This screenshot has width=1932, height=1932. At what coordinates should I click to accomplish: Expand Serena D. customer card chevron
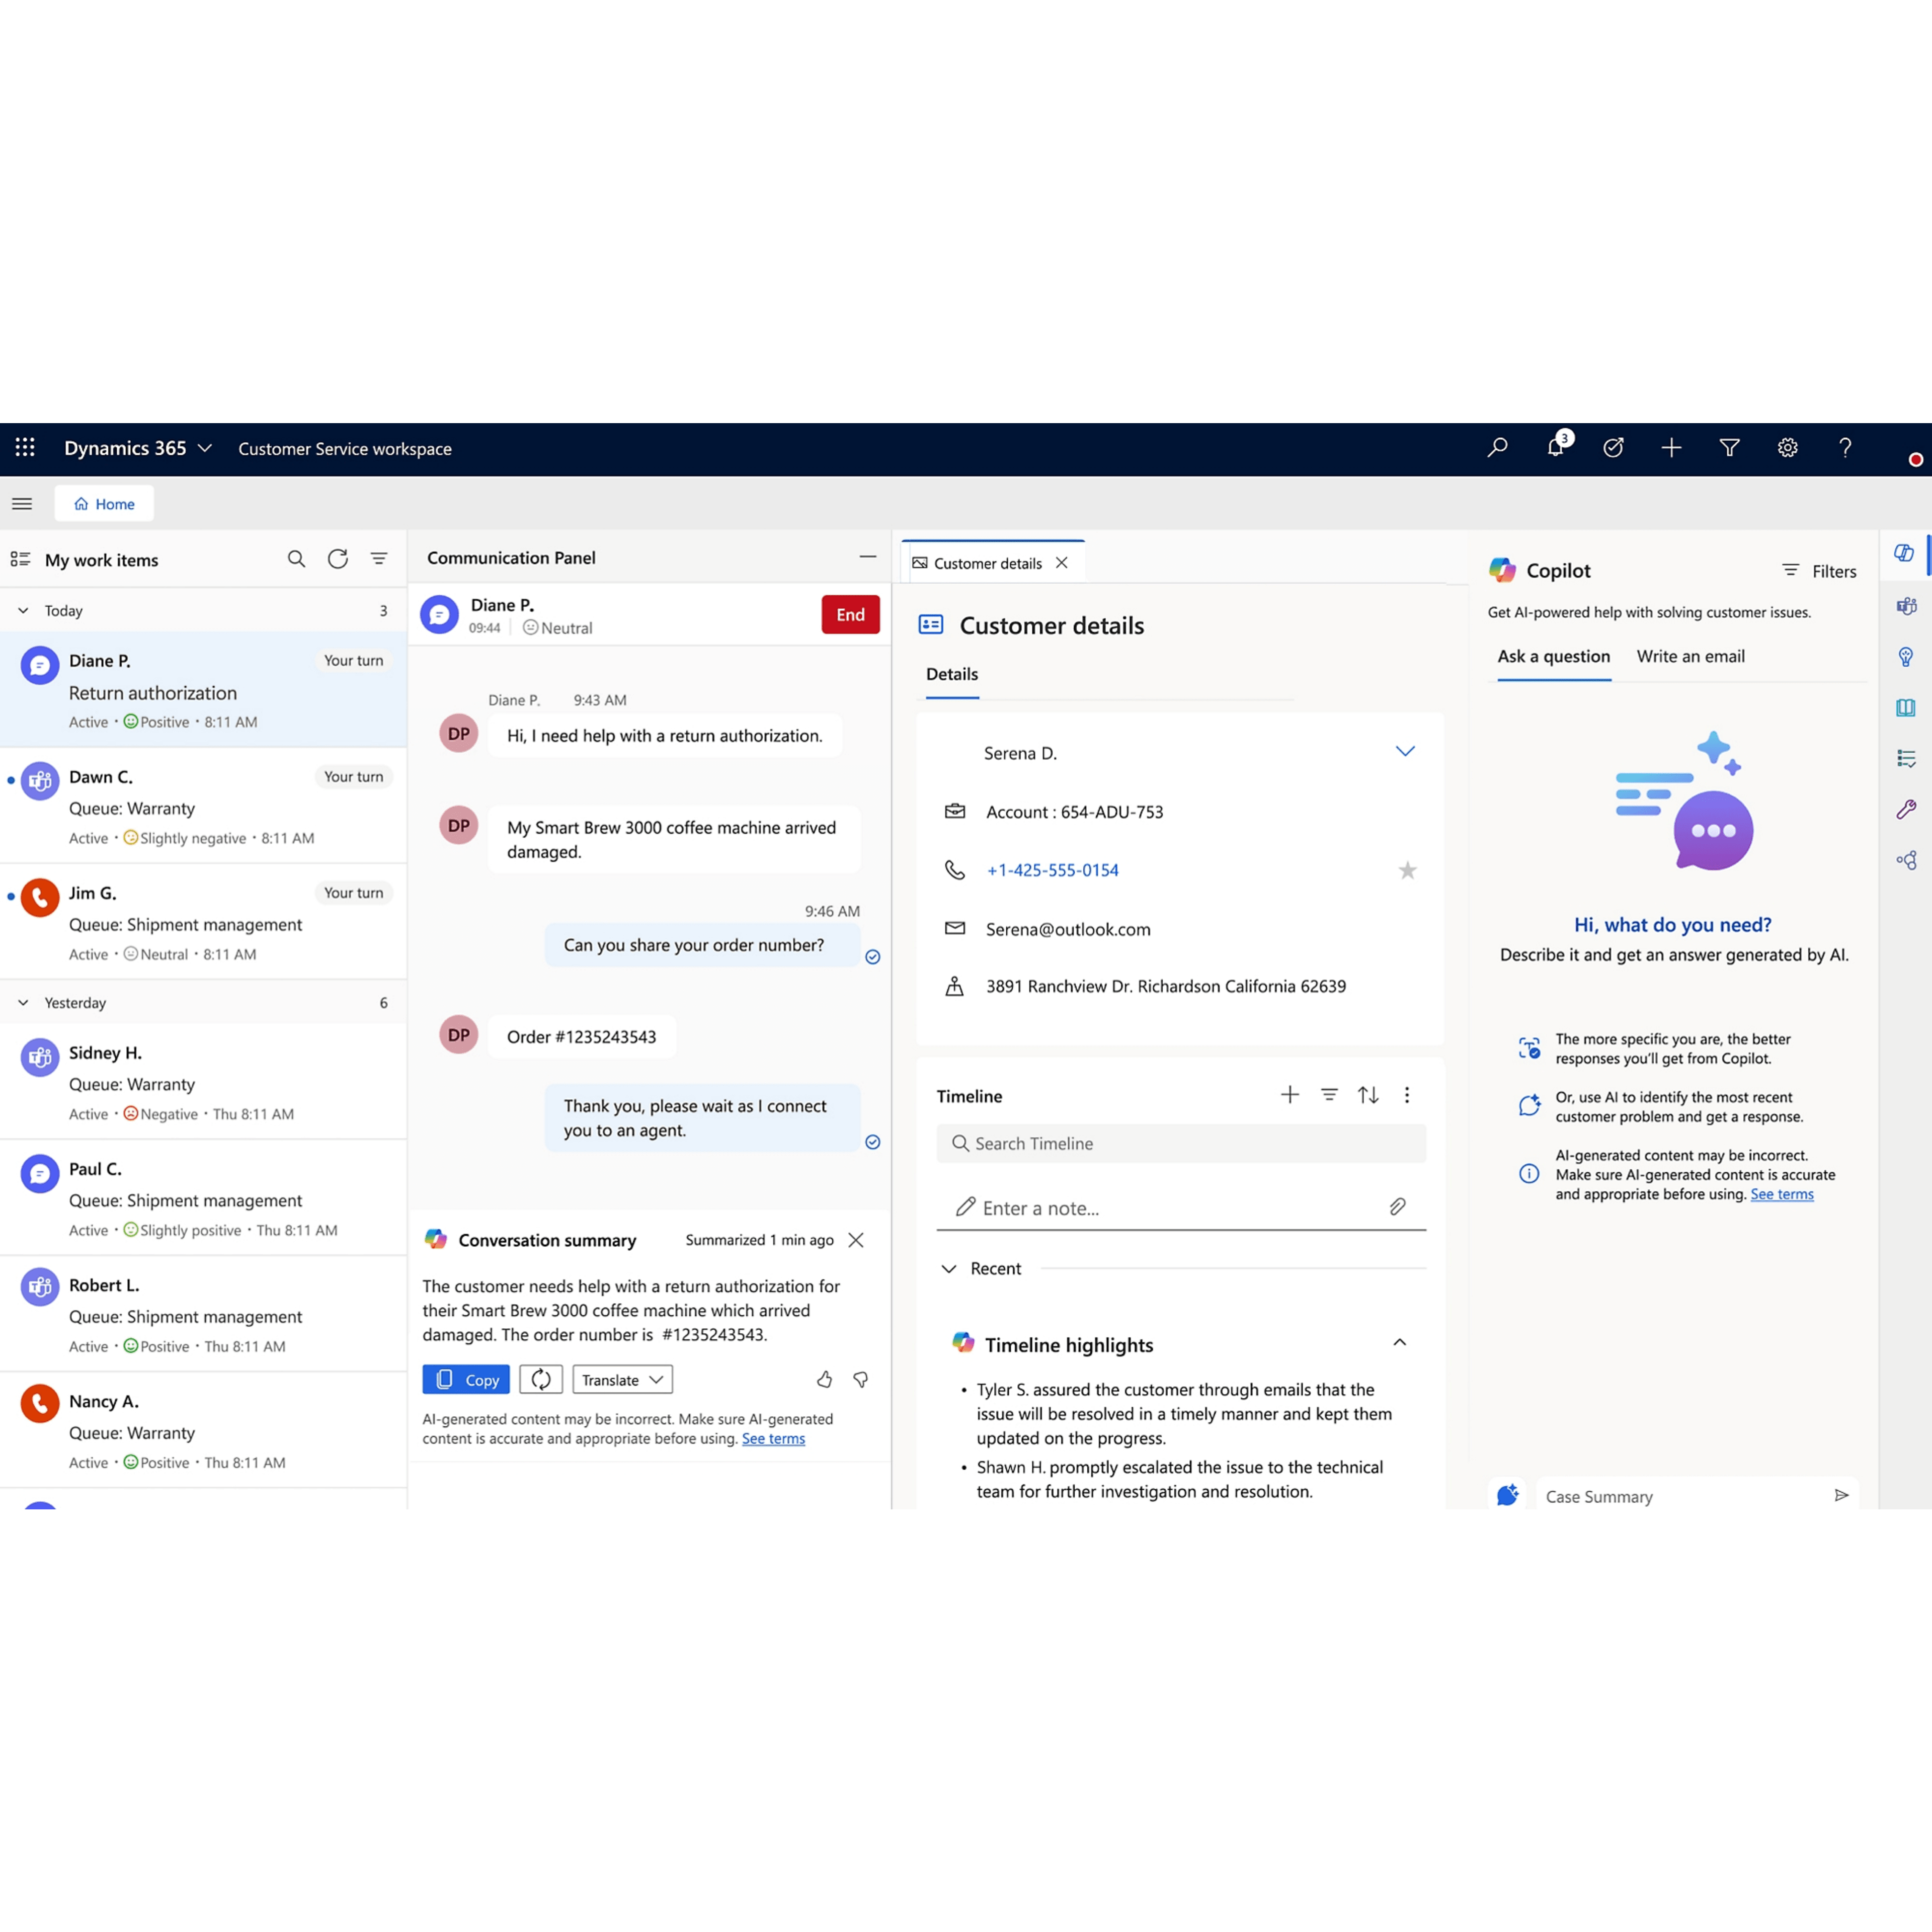[1405, 751]
